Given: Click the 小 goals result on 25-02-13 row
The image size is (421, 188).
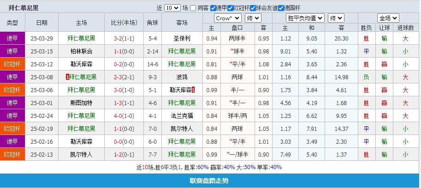Looking at the screenshot, I should (x=405, y=154).
